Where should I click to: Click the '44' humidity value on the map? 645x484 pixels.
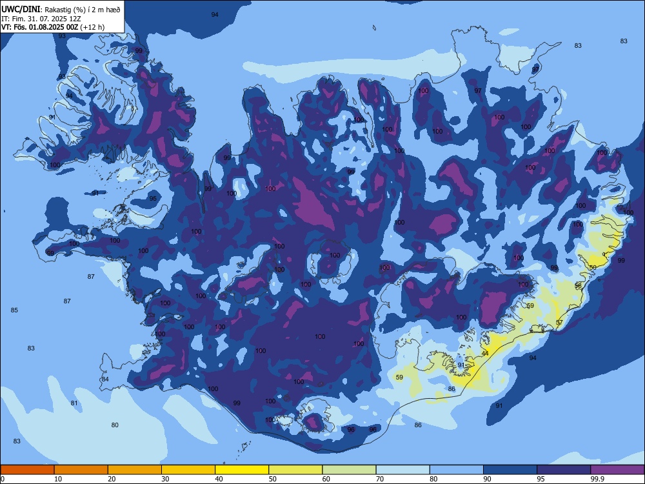click(485, 354)
